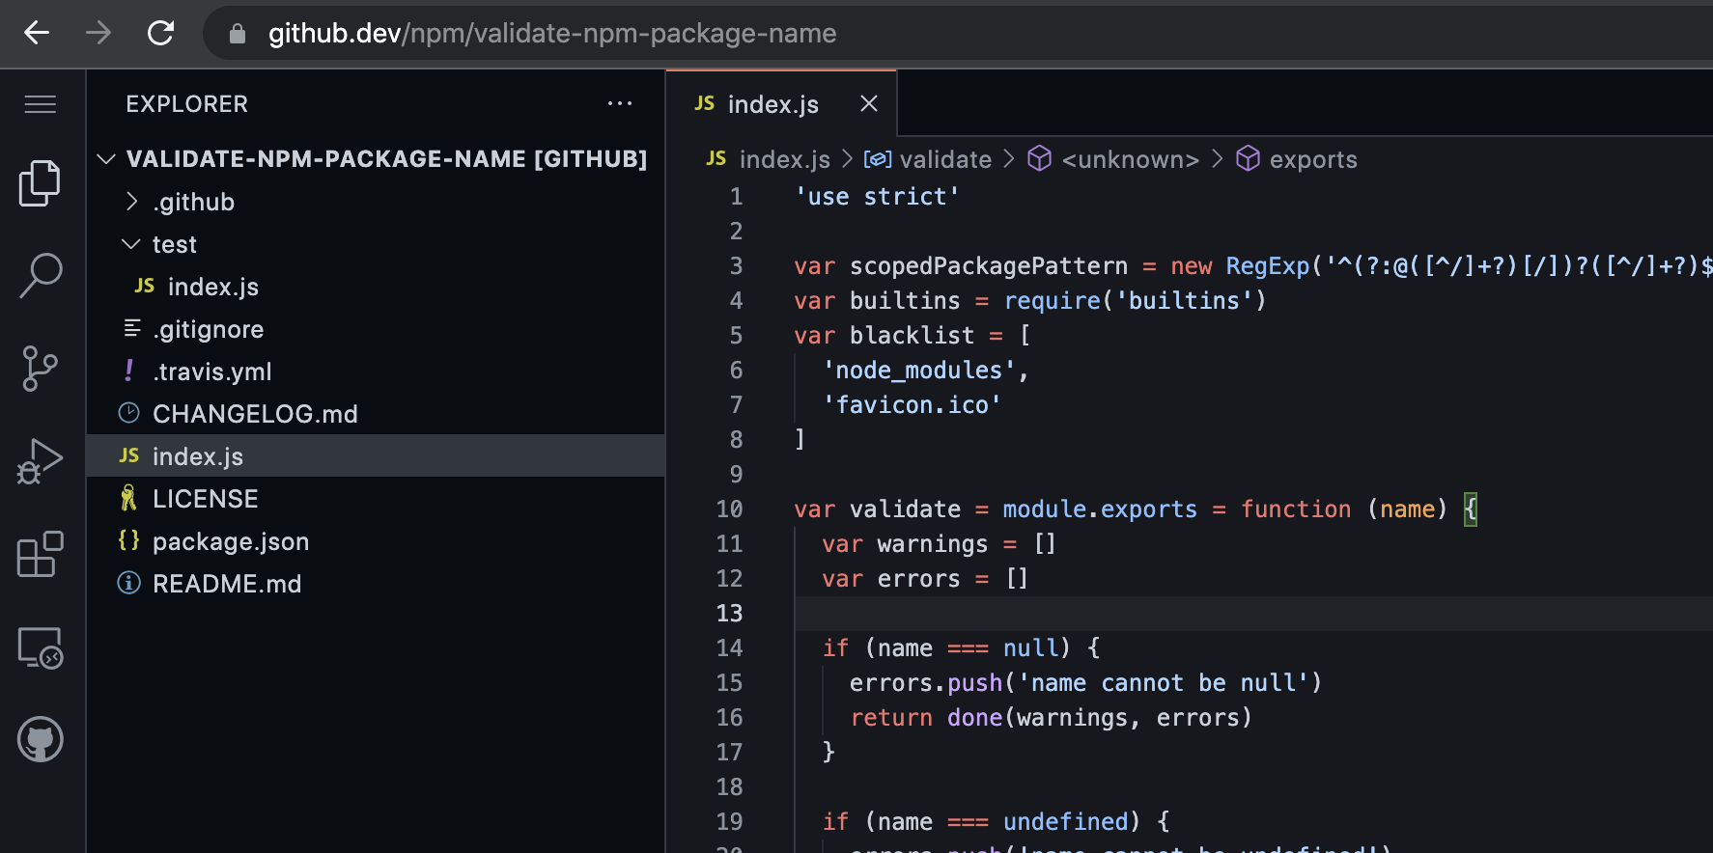Open the GitHub view in activity bar
The image size is (1713, 853).
40,739
